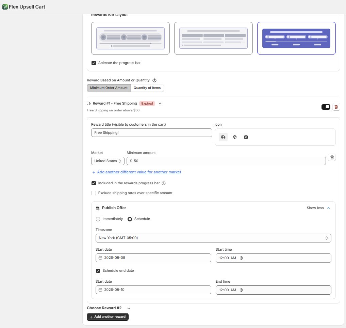Open end date 2026-08-10 field

click(x=153, y=290)
